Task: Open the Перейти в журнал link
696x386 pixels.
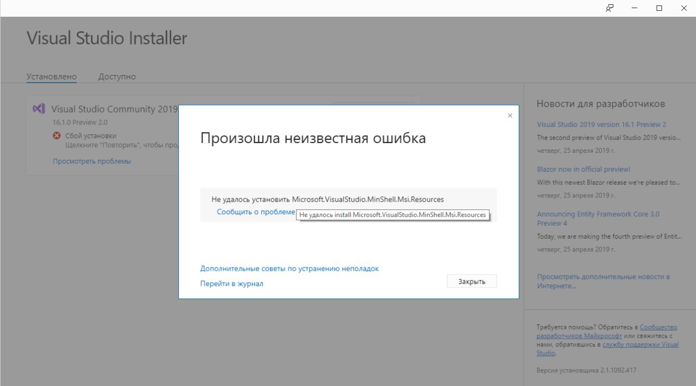Action: point(232,284)
